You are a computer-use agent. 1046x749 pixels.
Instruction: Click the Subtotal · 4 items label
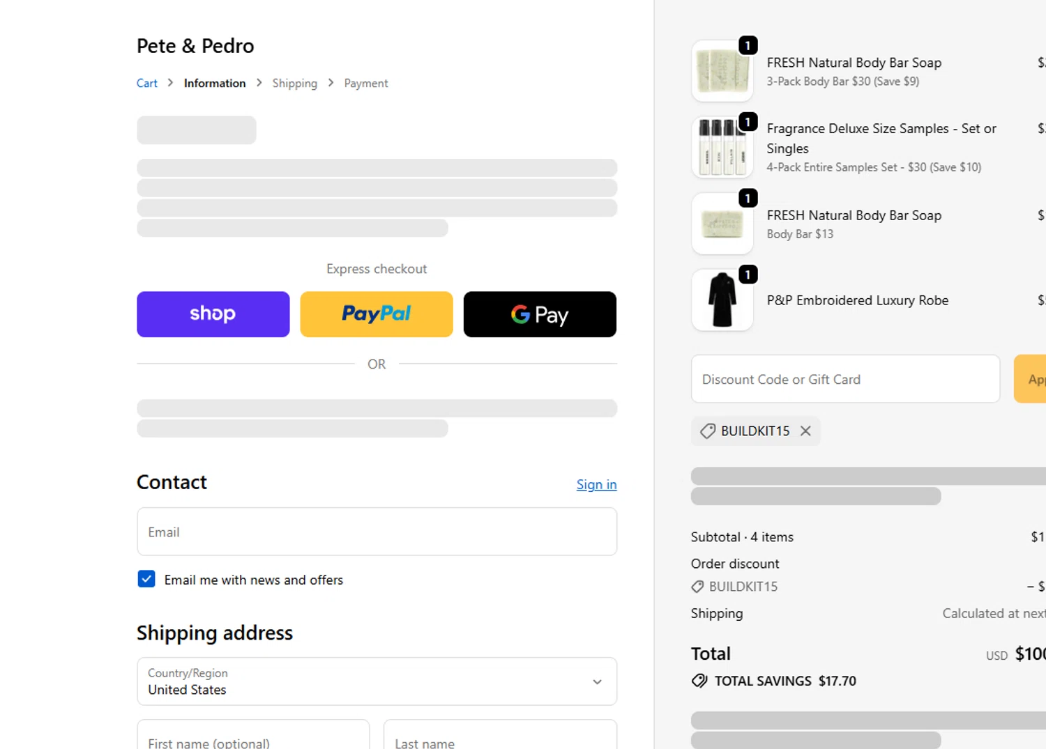click(742, 537)
